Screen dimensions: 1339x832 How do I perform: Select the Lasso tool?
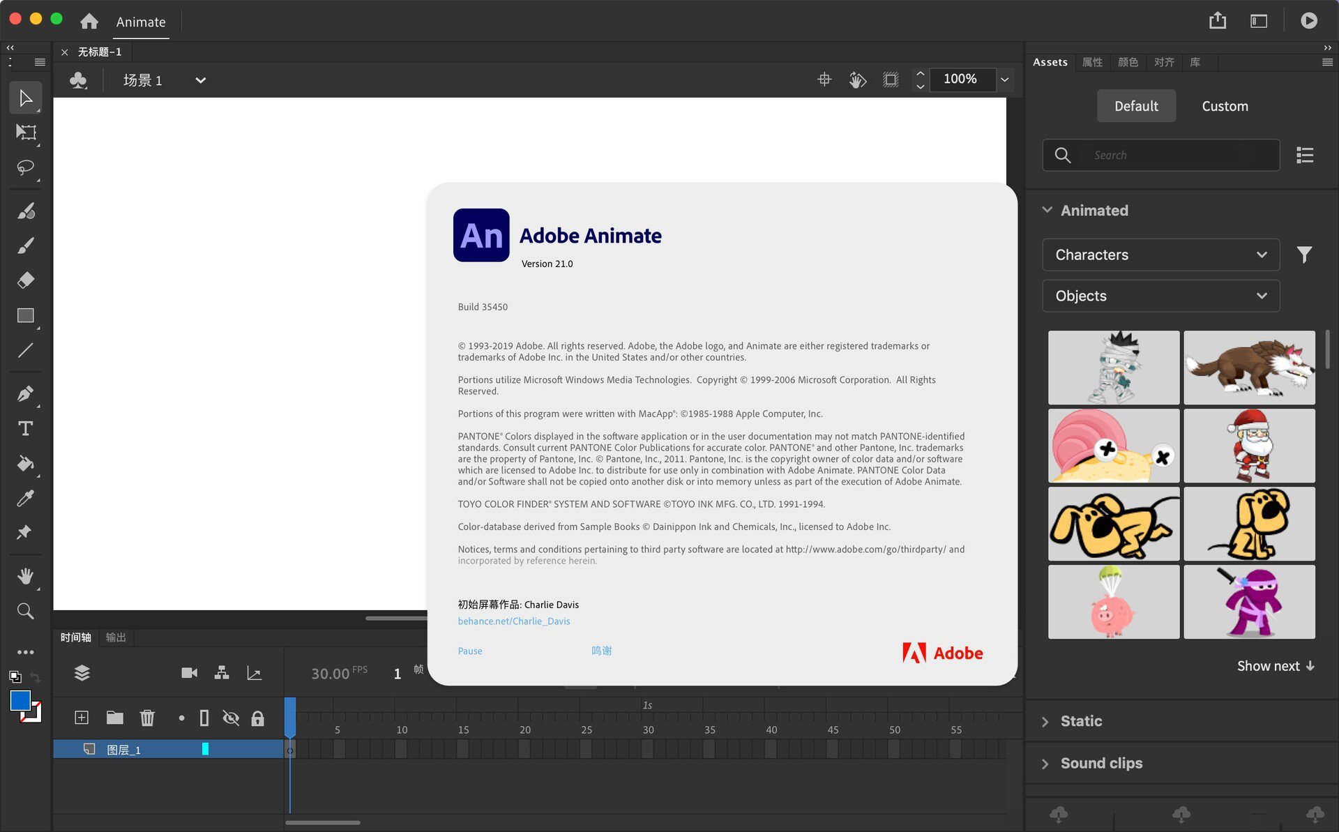point(26,169)
